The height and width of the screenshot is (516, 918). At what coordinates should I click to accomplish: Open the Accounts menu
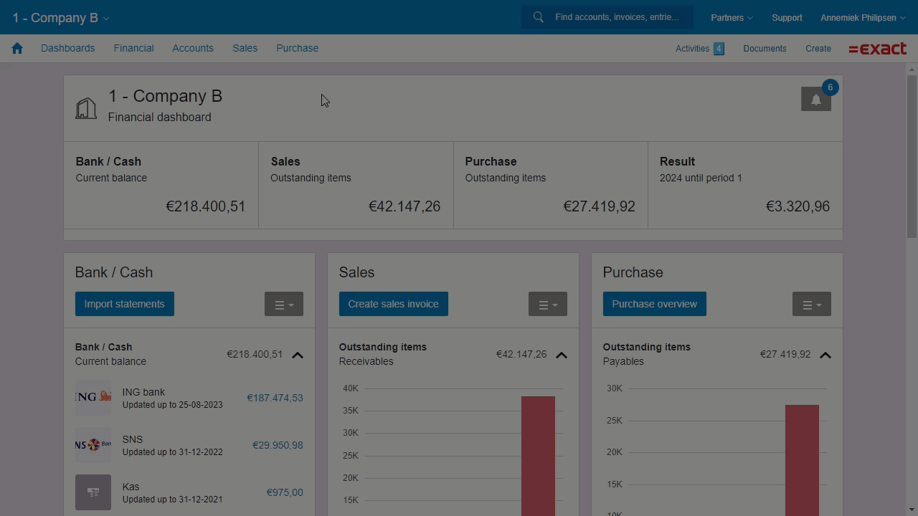(192, 48)
